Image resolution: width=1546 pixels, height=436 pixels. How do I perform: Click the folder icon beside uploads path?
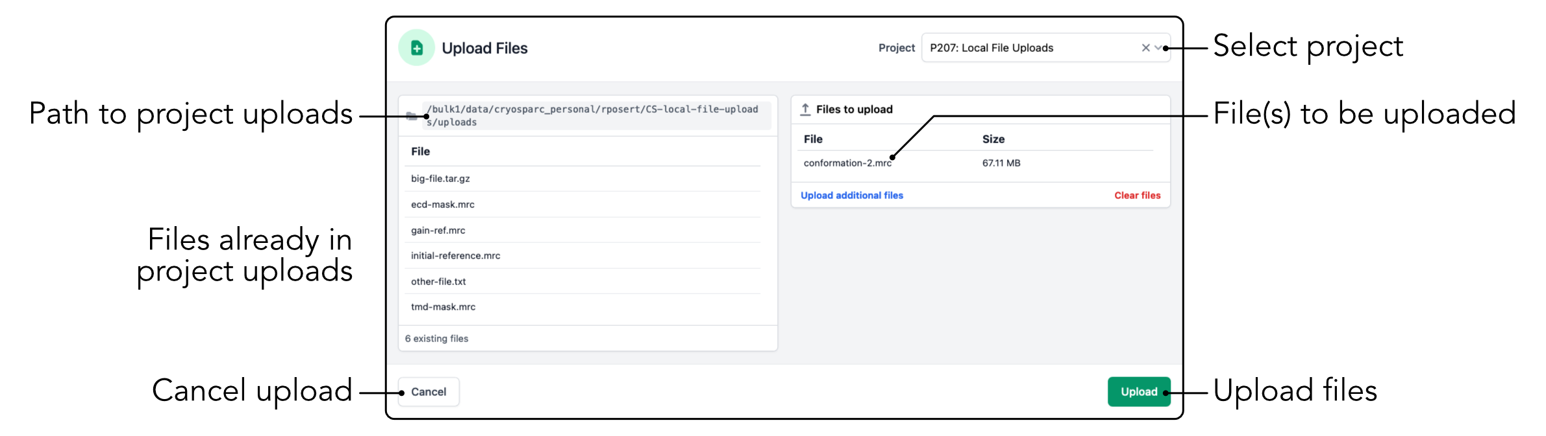(x=411, y=116)
